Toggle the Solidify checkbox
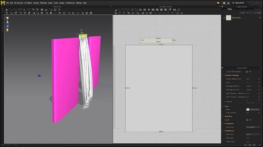Viewport: 263px width, 147px height. tap(247, 120)
